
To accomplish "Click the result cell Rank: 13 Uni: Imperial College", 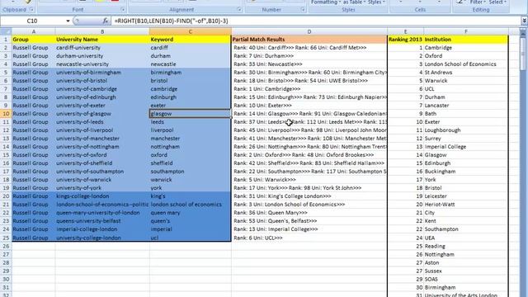I will click(x=309, y=229).
